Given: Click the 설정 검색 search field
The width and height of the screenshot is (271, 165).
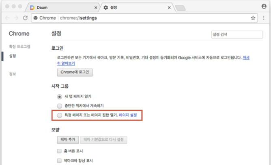Looking at the screenshot, I should tap(237, 35).
